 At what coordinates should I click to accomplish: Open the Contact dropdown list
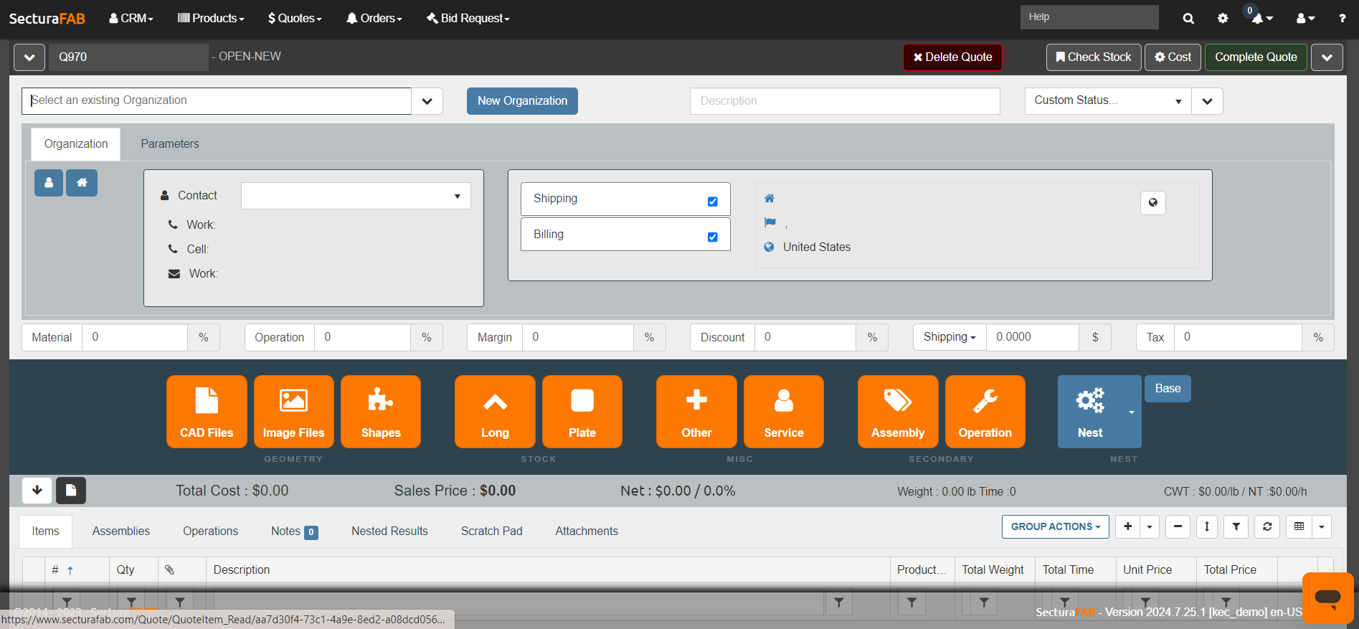356,197
